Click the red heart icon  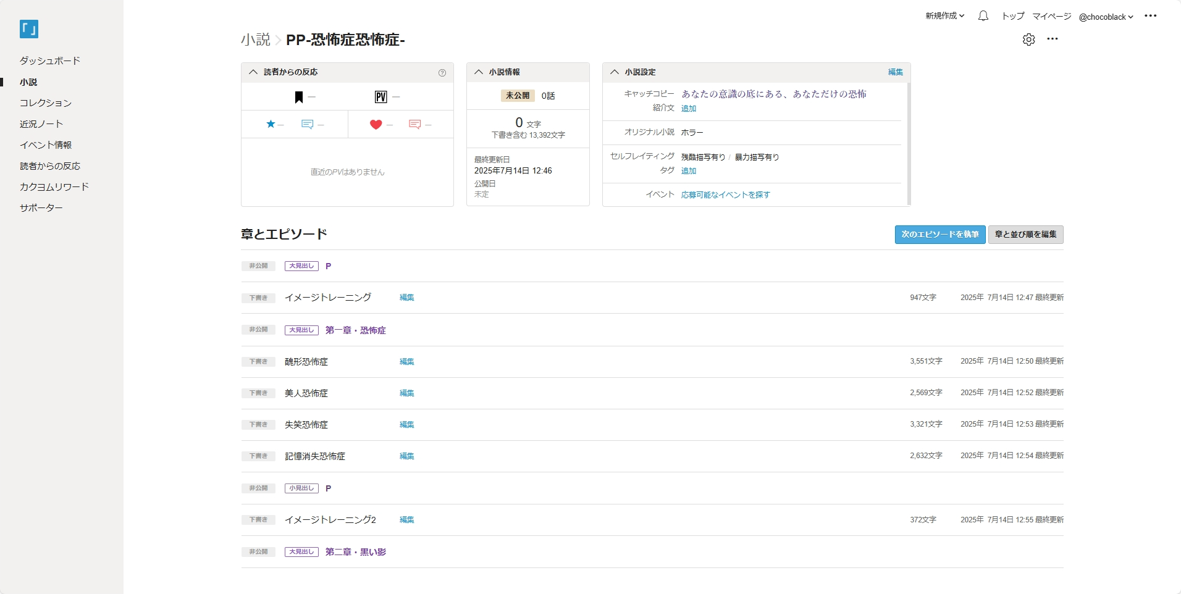pyautogui.click(x=376, y=125)
